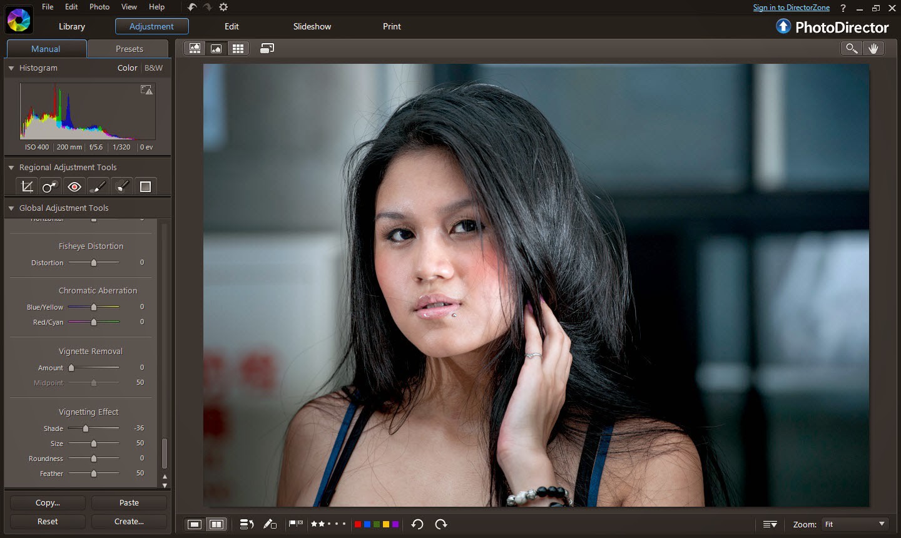Click Sign in to DirectorZone link

pos(791,8)
